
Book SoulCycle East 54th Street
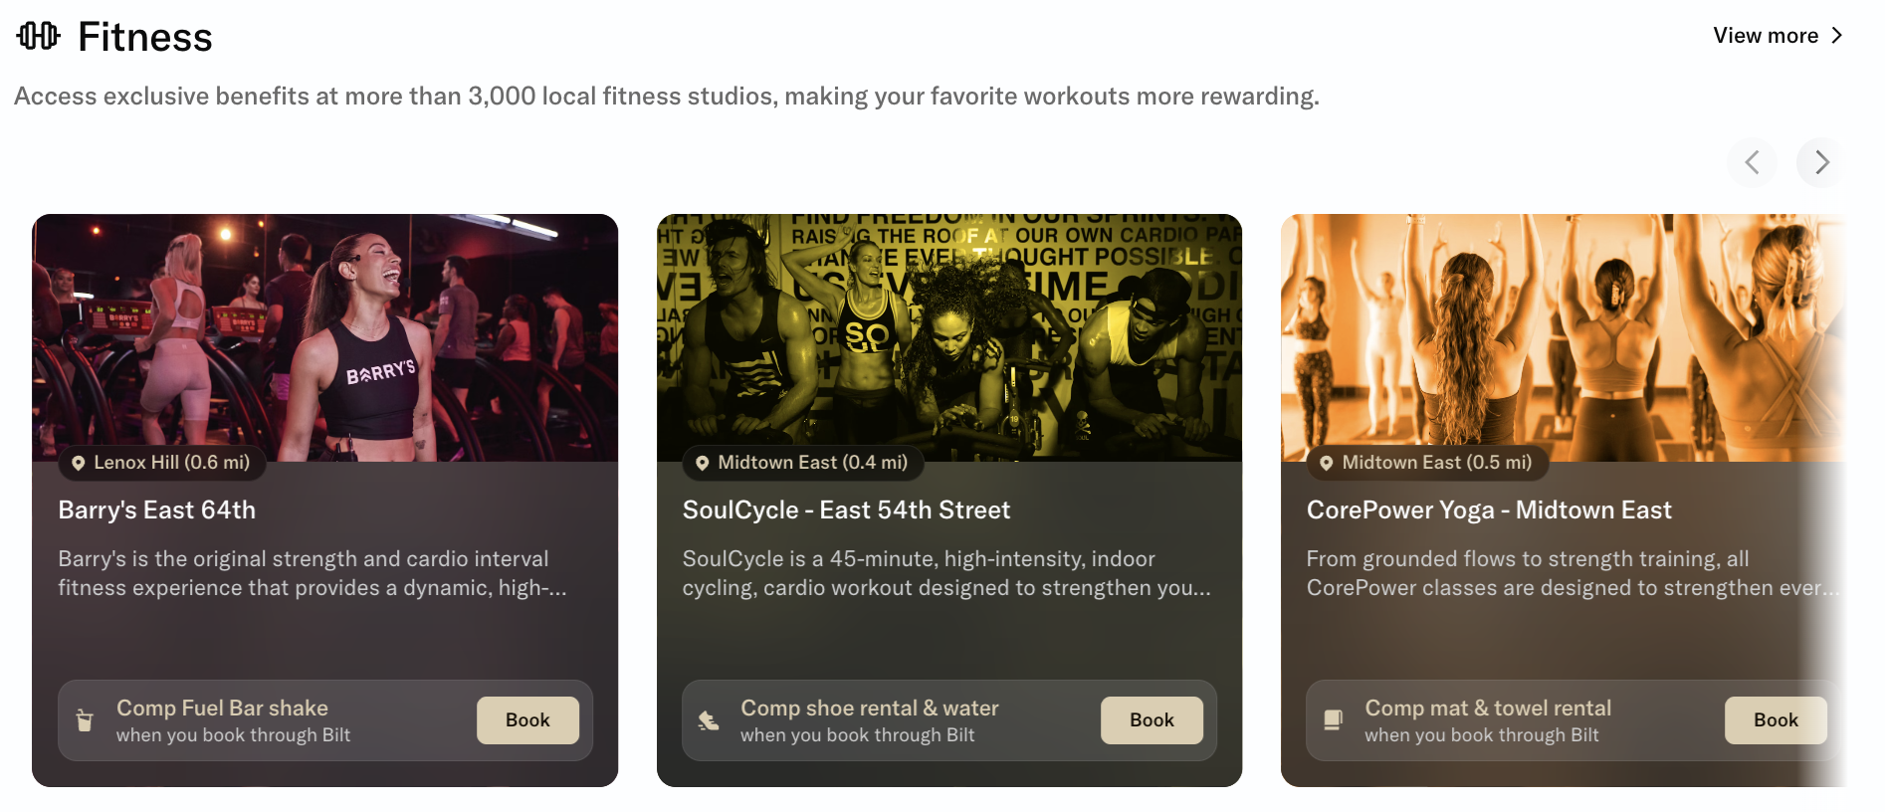[1152, 720]
